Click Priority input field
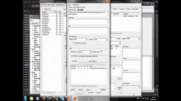 (138, 9)
